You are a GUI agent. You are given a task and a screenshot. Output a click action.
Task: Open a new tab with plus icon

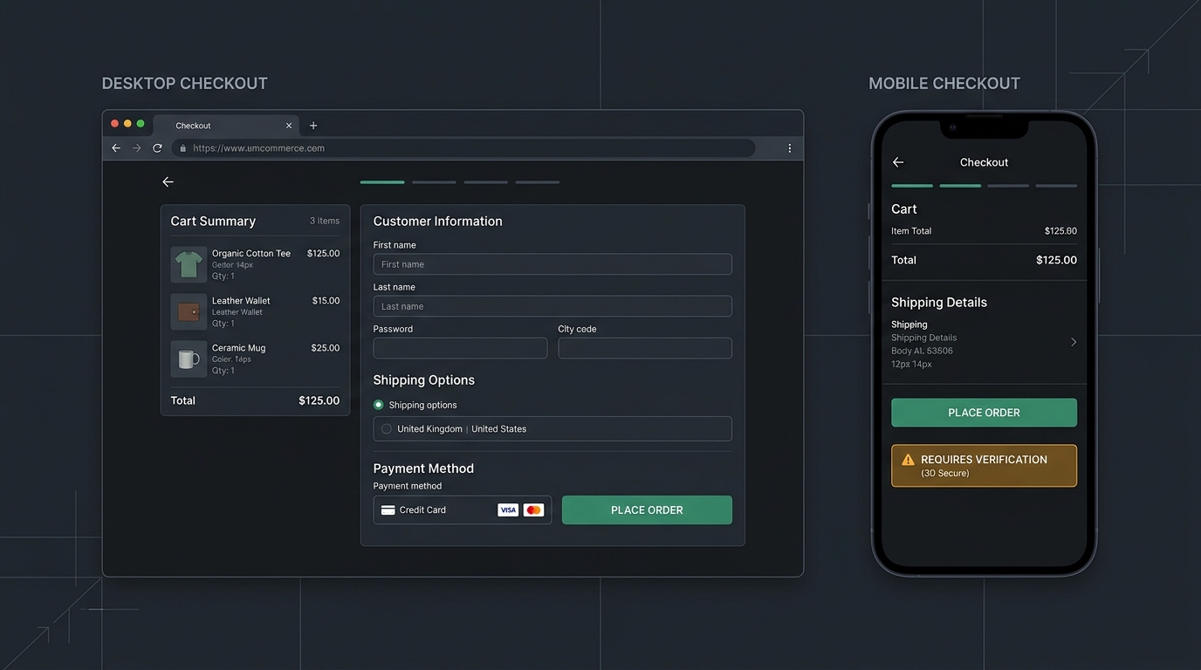313,126
